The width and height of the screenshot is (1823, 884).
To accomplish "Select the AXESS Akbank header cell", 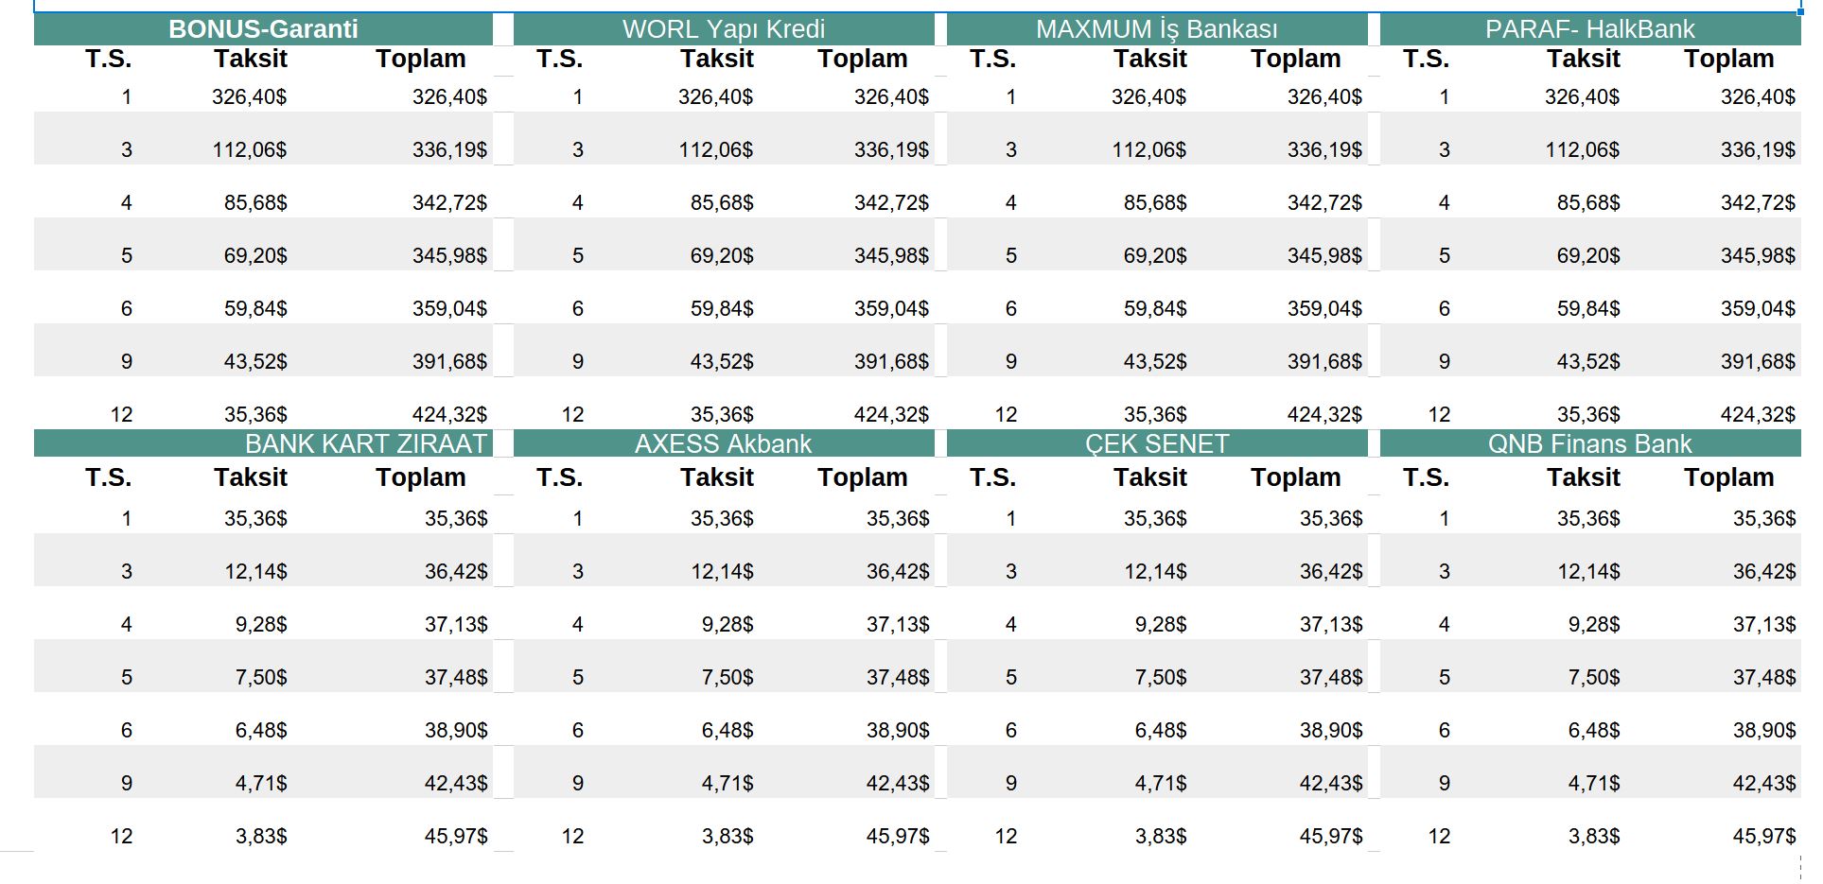I will point(724,443).
